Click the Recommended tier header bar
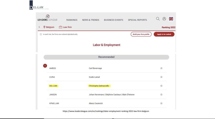Image resolution: width=215 pixels, height=119 pixels. click(x=106, y=57)
